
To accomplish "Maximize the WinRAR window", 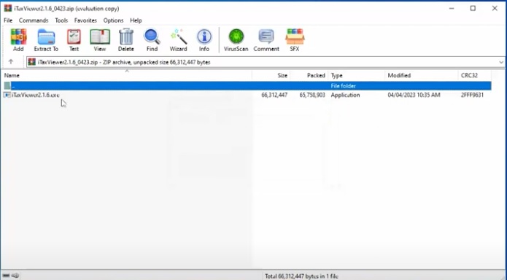I will coord(473,9).
